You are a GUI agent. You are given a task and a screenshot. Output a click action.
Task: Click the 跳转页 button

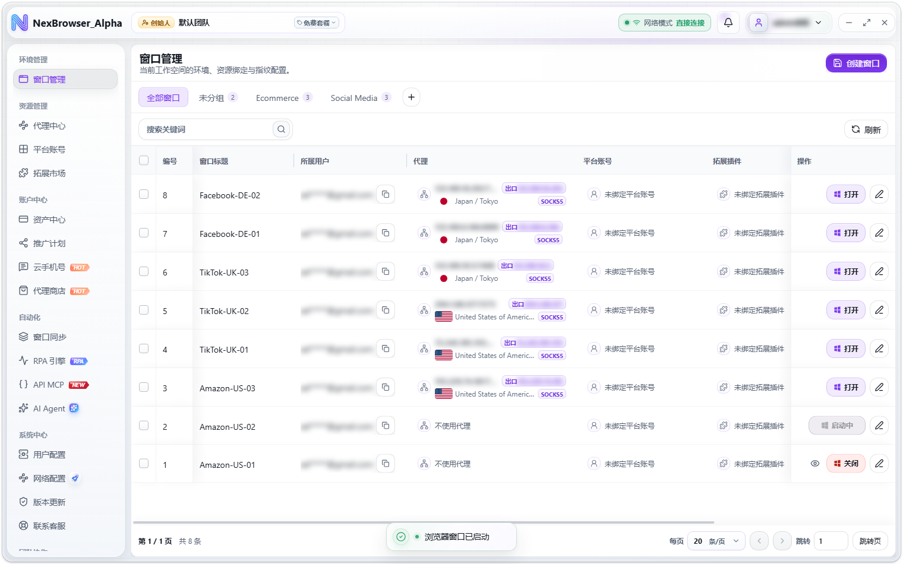click(870, 541)
